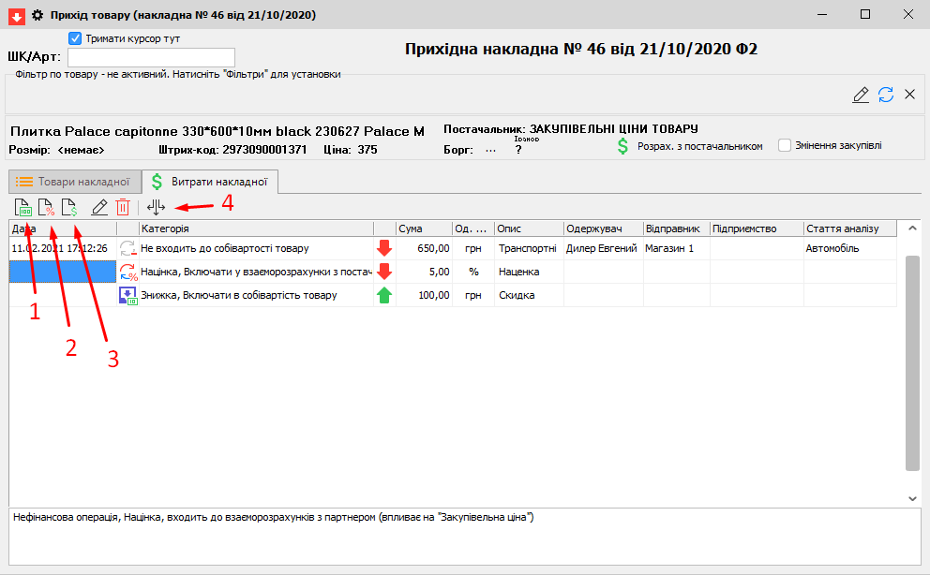This screenshot has width=930, height=575.
Task: Enable the "Змінення закупівлі" checkbox
Action: [785, 145]
